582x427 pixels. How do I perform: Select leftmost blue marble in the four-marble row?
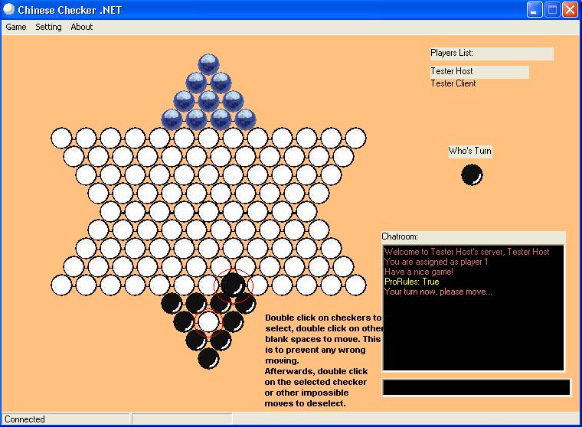[172, 119]
